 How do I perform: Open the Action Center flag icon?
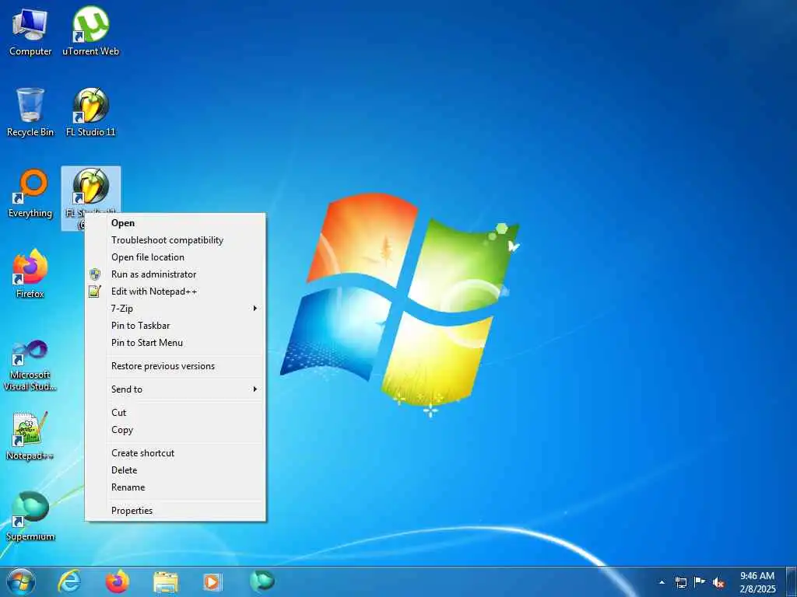click(700, 582)
